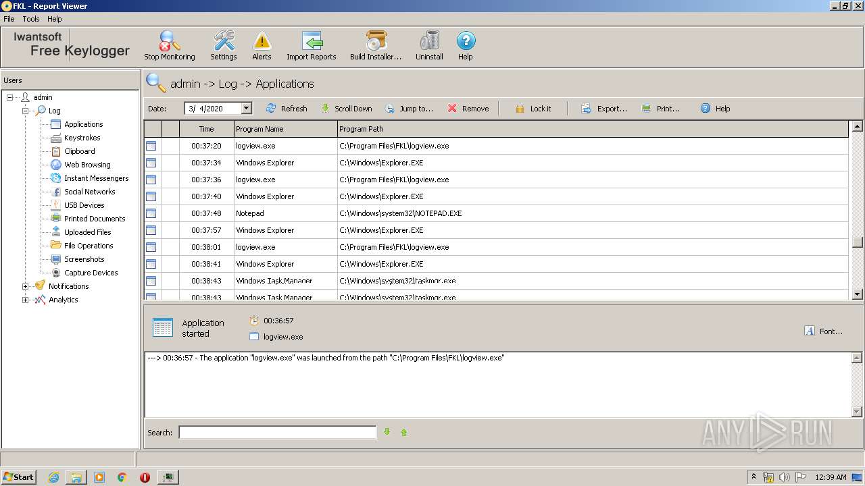The image size is (865, 486).
Task: Select logview.exe row at 00:37:20
Action: pyautogui.click(x=496, y=146)
